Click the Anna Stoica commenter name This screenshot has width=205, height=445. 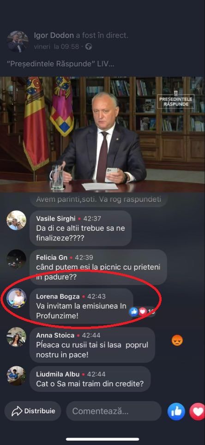[x=55, y=335]
